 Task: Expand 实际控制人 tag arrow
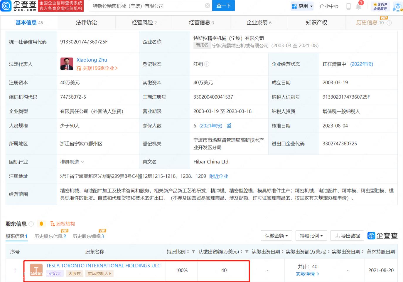pyautogui.click(x=110, y=273)
